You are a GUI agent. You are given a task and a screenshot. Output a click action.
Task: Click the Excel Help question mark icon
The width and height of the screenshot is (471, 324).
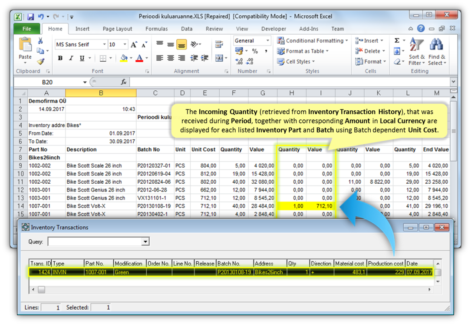point(421,29)
